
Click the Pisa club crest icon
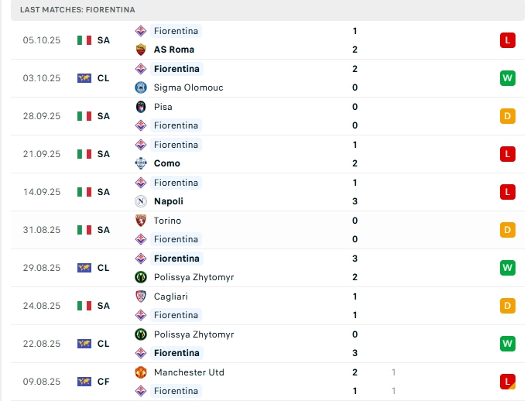coord(141,107)
